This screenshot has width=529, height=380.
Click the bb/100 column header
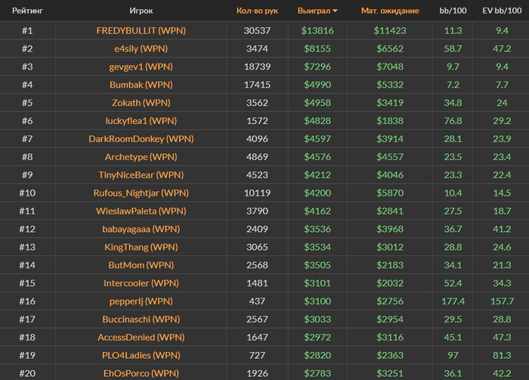pos(453,11)
